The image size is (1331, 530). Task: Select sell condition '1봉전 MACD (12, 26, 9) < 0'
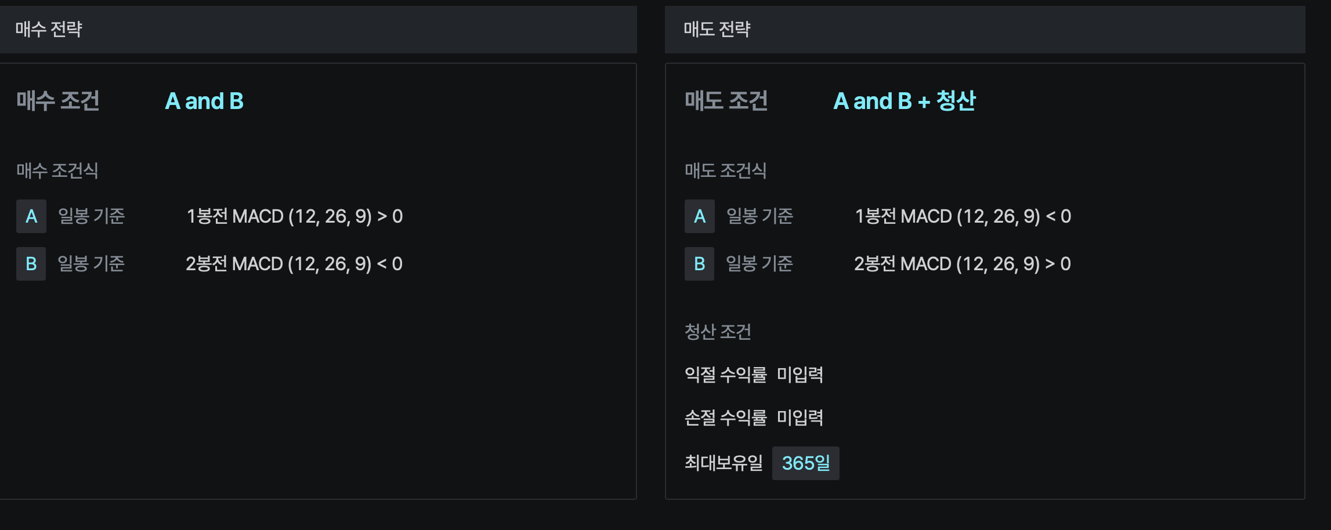(x=963, y=216)
